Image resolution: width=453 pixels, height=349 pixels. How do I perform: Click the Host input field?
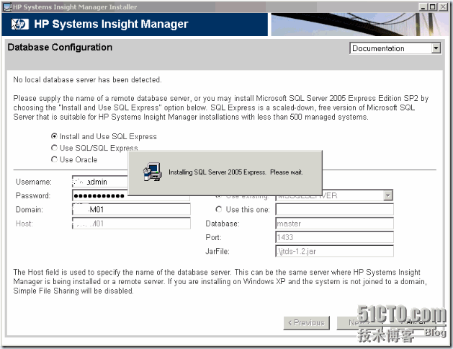pyautogui.click(x=131, y=224)
